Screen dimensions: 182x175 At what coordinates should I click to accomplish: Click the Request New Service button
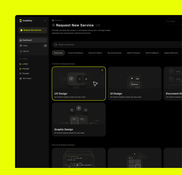pyautogui.click(x=33, y=30)
